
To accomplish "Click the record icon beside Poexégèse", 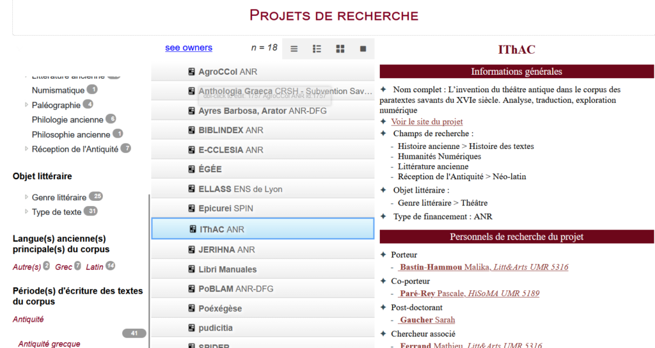I will click(191, 308).
